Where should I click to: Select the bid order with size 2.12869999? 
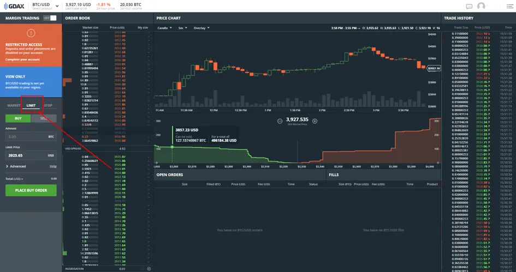click(x=108, y=193)
